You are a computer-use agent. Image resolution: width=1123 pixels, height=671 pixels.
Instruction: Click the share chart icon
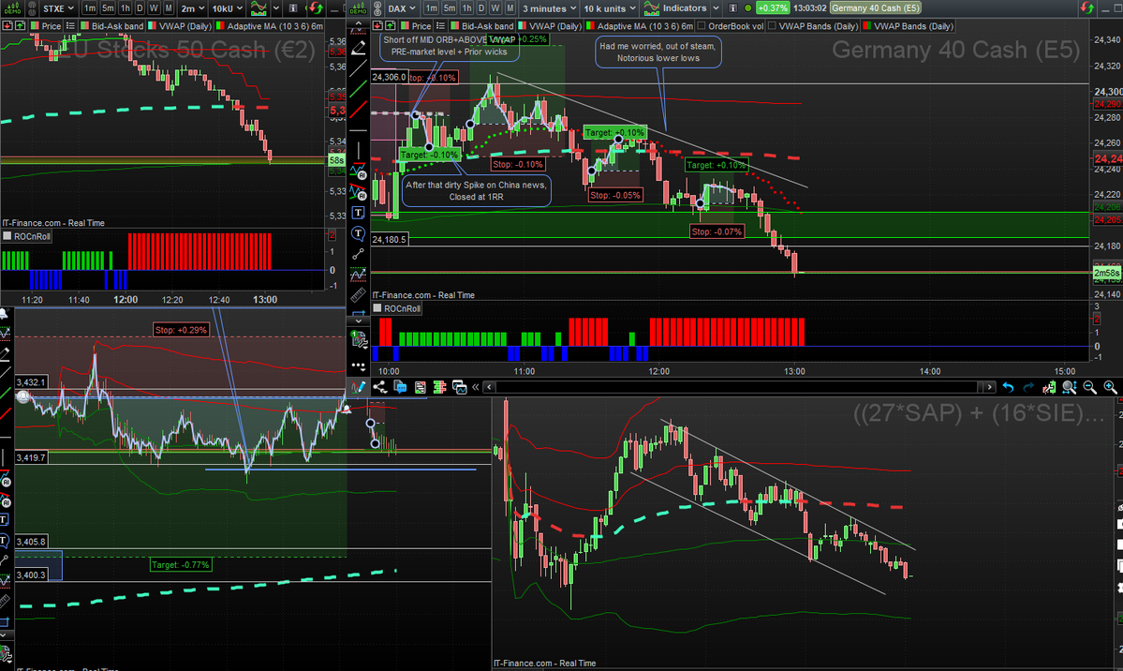tap(380, 387)
